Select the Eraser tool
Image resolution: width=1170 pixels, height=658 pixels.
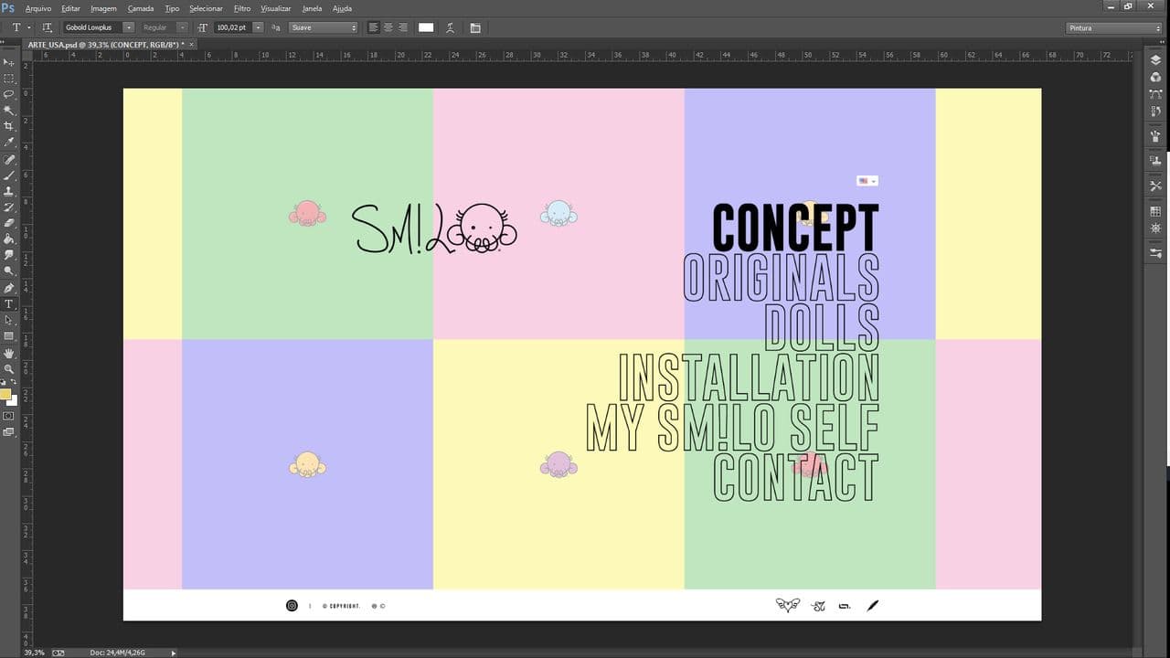point(9,222)
